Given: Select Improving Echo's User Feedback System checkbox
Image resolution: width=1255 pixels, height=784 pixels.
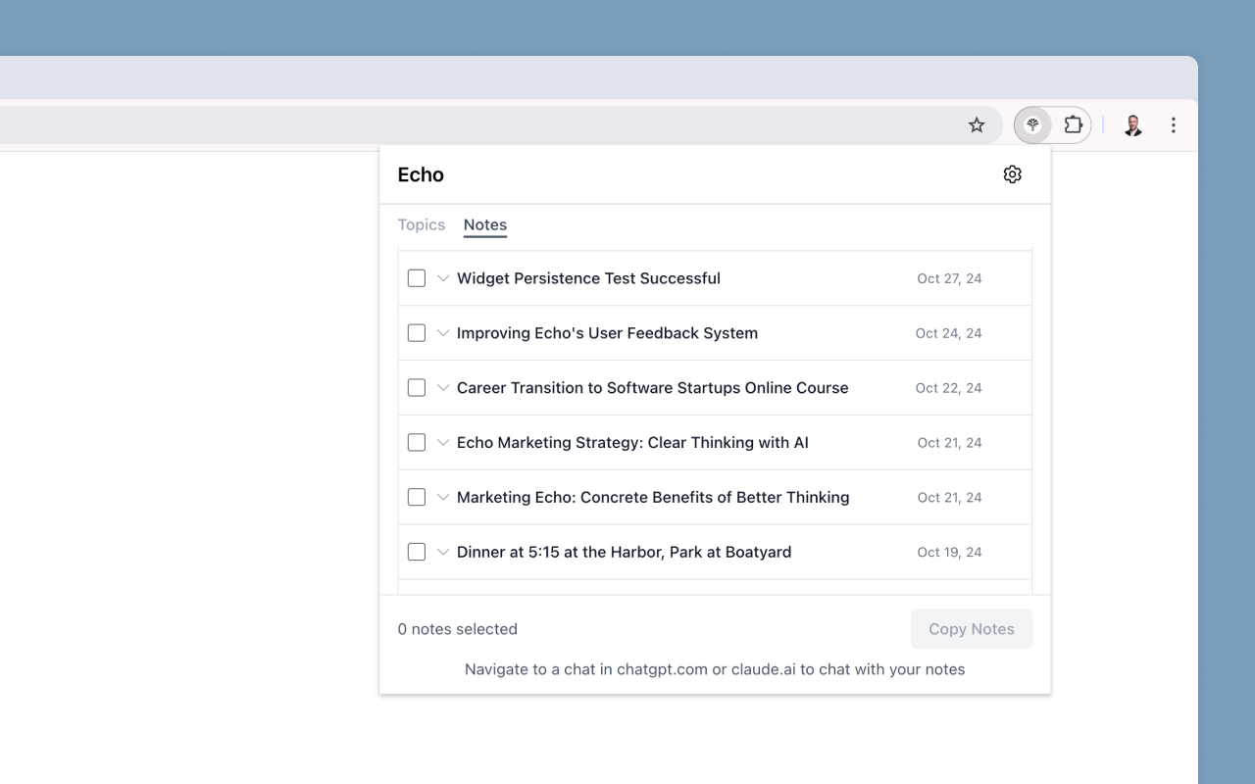Looking at the screenshot, I should 417,333.
